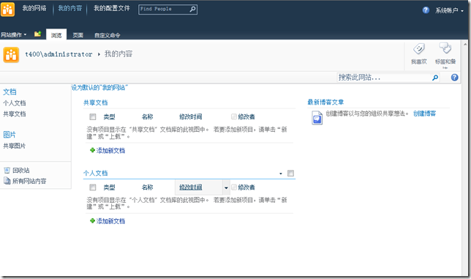Open the 个人文档 web part title
The height and width of the screenshot is (279, 471).
[96, 173]
